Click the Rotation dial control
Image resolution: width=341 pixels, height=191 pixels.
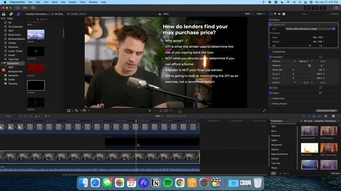click(310, 65)
